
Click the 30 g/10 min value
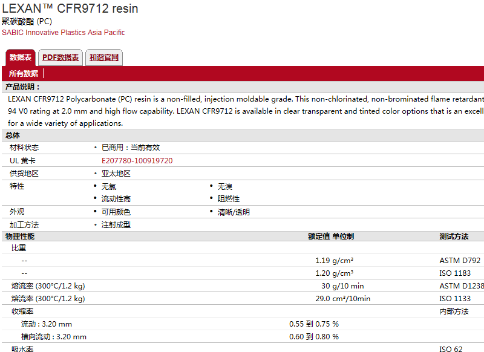click(x=342, y=286)
